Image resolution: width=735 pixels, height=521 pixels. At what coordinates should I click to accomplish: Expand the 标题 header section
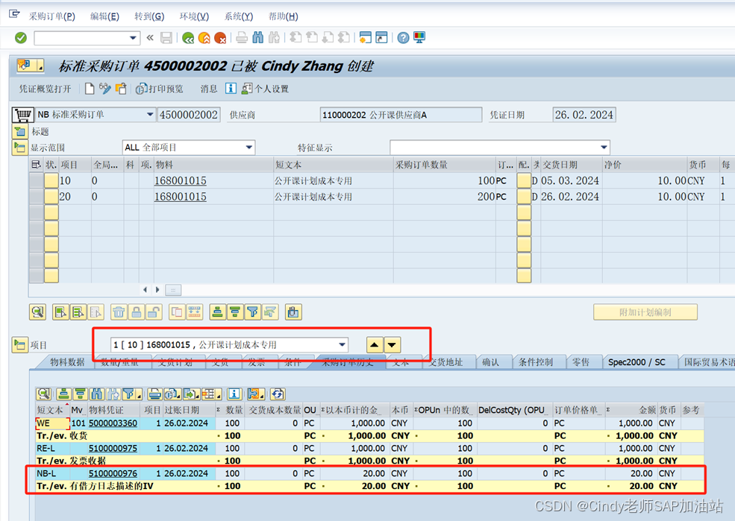[x=19, y=131]
